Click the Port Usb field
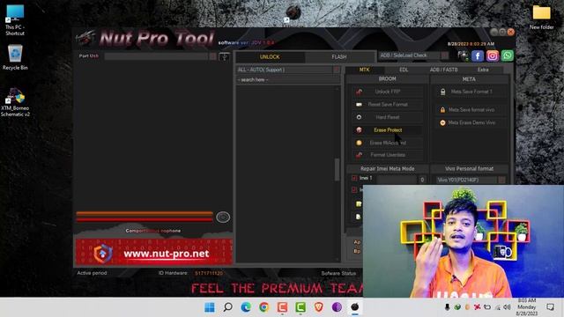 point(156,56)
